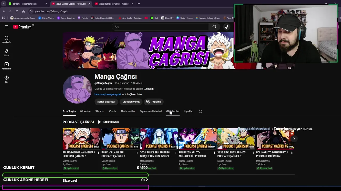
Task: Open the browser apps grid bookmark
Action: (3, 18)
